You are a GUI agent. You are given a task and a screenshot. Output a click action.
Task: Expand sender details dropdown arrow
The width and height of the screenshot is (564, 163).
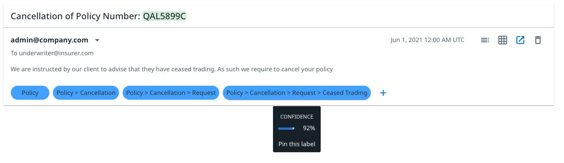tap(97, 40)
